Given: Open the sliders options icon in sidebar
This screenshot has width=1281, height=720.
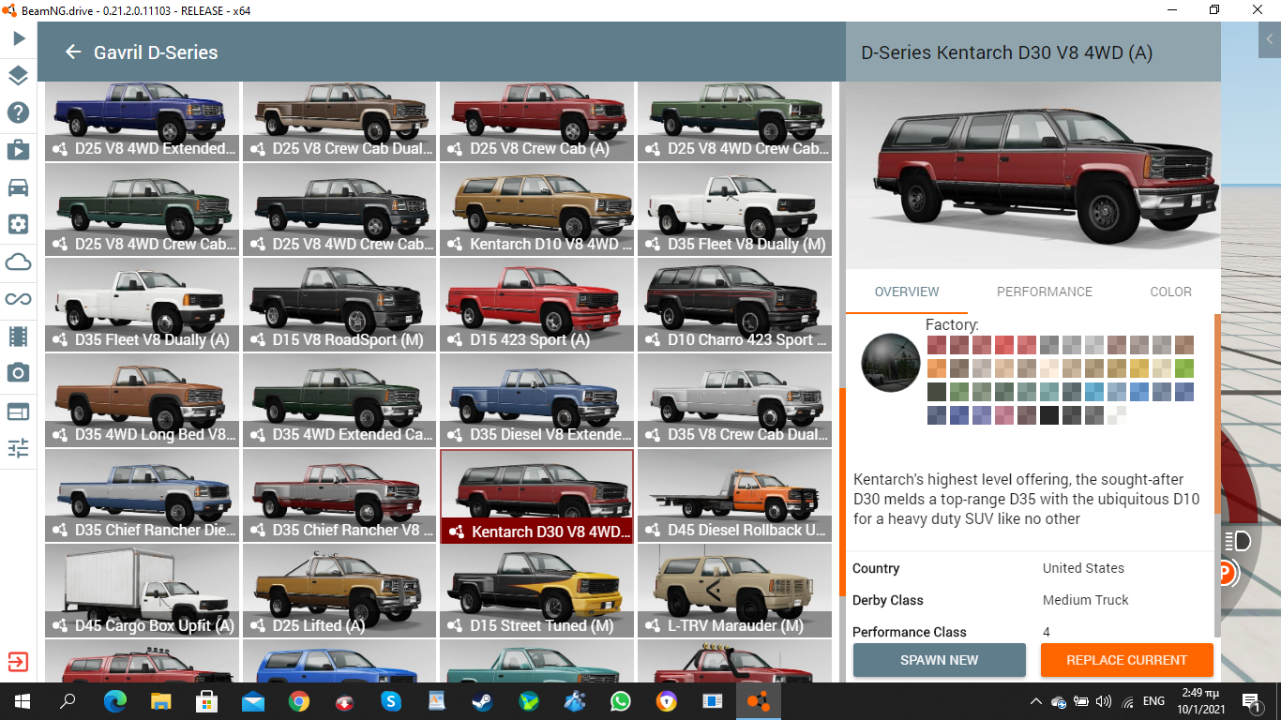Looking at the screenshot, I should pyautogui.click(x=19, y=448).
